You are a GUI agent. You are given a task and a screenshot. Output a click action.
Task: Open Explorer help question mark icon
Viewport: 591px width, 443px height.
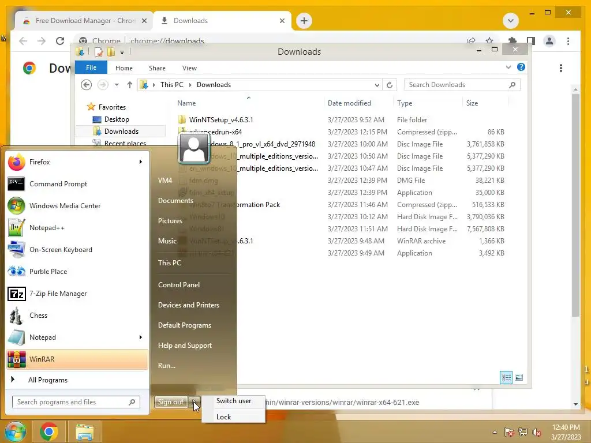(521, 67)
